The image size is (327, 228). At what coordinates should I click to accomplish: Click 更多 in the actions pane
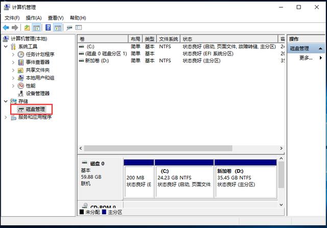pos(306,58)
